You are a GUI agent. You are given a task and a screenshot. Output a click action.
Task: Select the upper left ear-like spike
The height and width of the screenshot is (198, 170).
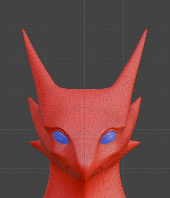tap(32, 103)
